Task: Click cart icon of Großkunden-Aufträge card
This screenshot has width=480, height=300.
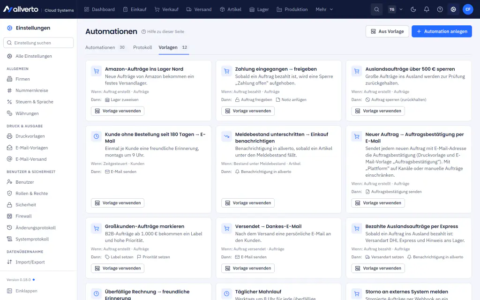Action: click(97, 228)
